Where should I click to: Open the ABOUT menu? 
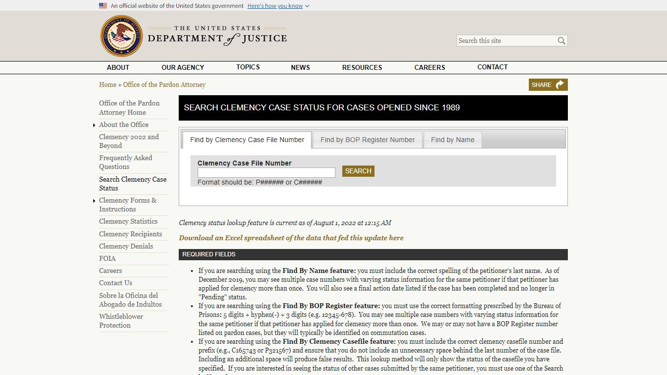click(118, 67)
